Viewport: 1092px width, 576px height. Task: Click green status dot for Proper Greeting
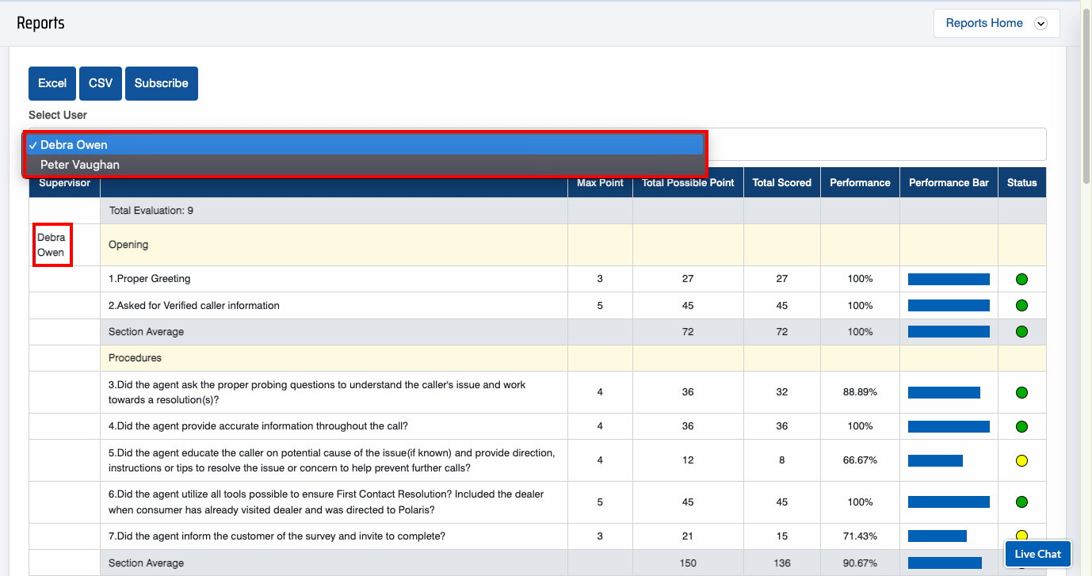1021,279
